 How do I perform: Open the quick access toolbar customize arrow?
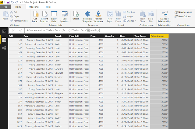(20, 2)
